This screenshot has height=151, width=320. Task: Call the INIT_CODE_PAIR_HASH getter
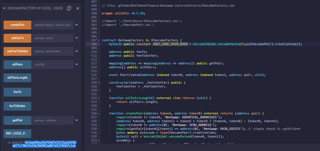pos(17,133)
